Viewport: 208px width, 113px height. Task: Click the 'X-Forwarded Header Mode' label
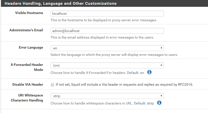pos(27,67)
